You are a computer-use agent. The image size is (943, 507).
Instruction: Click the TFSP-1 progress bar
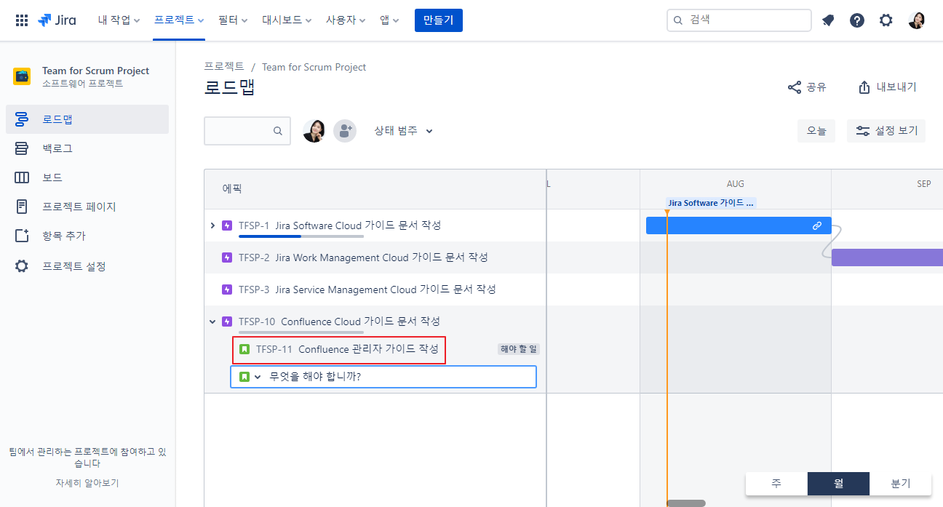coord(301,236)
